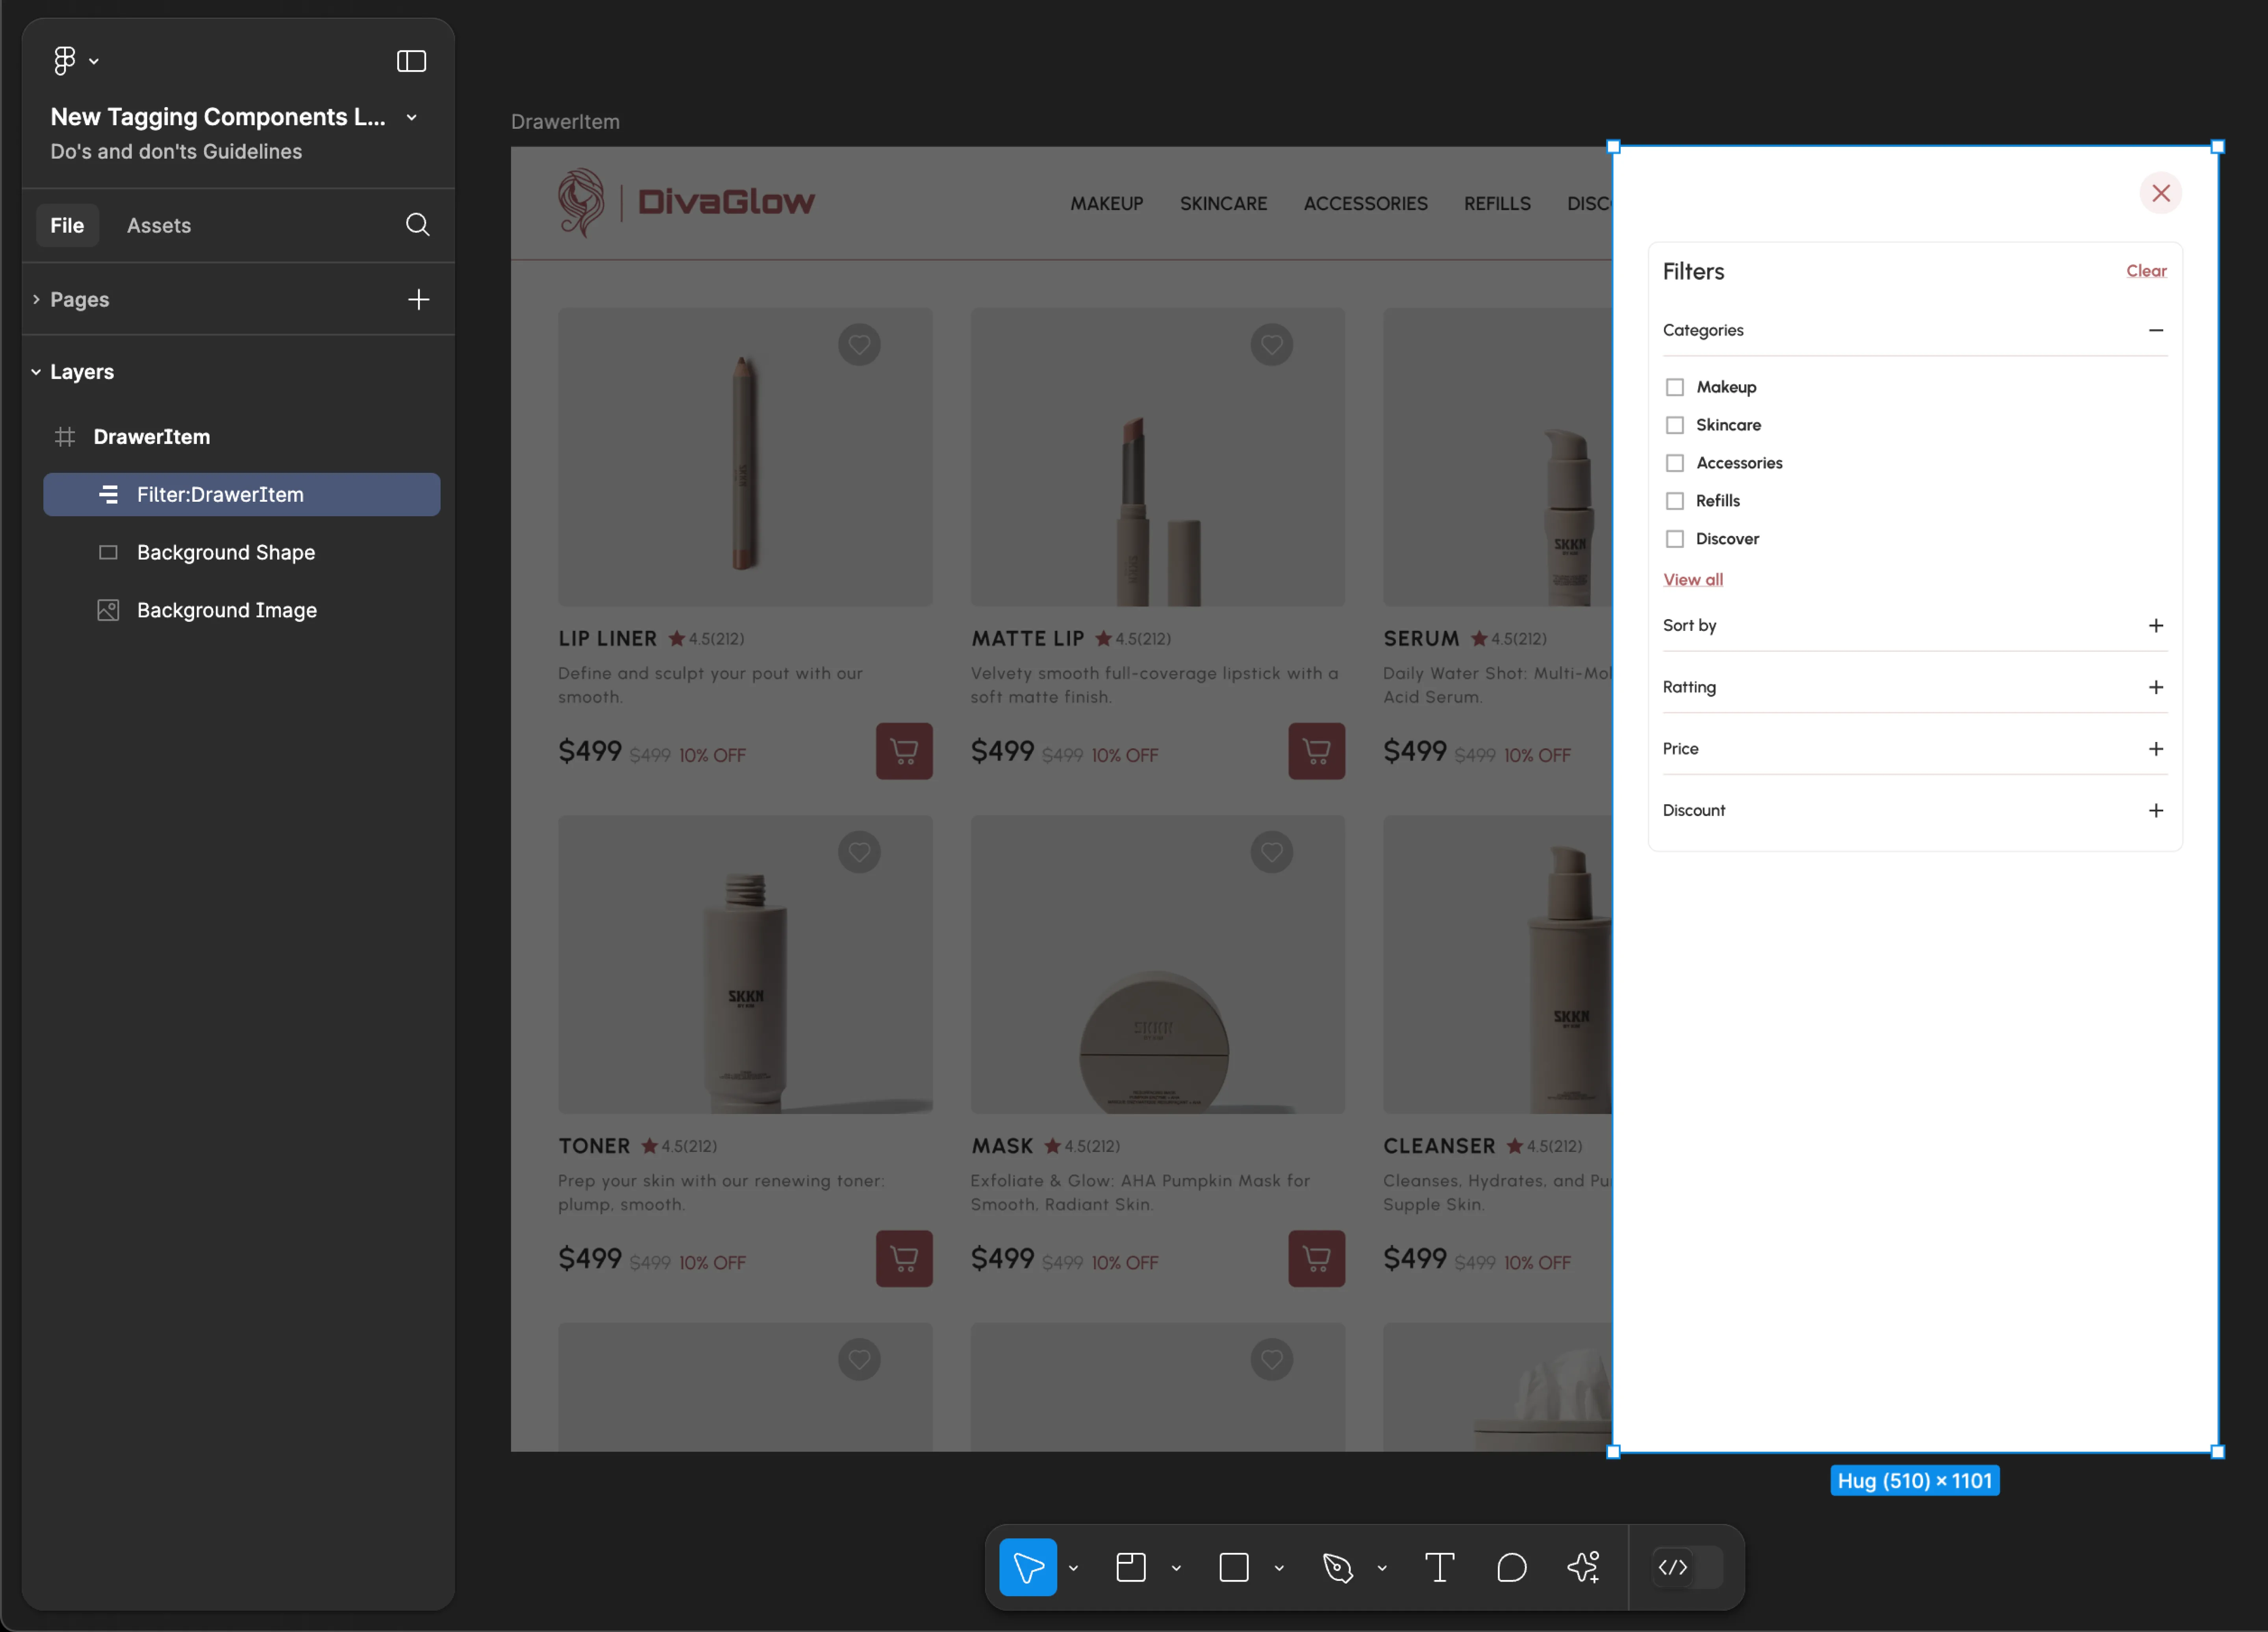Click wishlist heart on Lip Liner card
Screen dimensions: 2268x1632
(859, 345)
